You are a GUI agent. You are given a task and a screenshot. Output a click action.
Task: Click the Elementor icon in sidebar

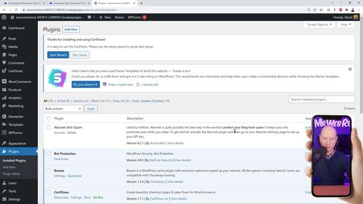(x=4, y=117)
